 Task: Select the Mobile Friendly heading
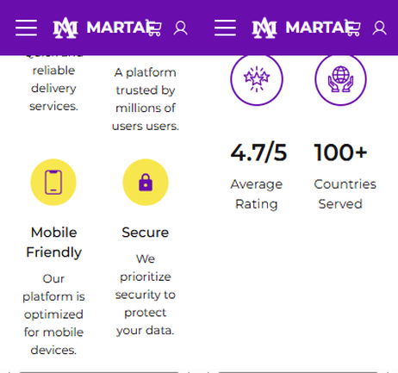[x=53, y=242]
